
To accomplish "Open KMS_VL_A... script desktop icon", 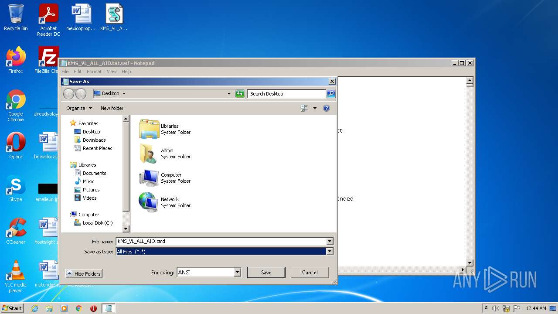I will 114,18.
